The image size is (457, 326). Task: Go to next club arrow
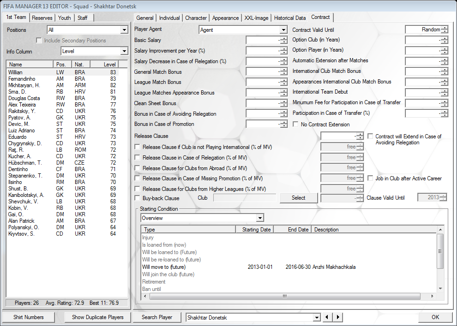338,317
